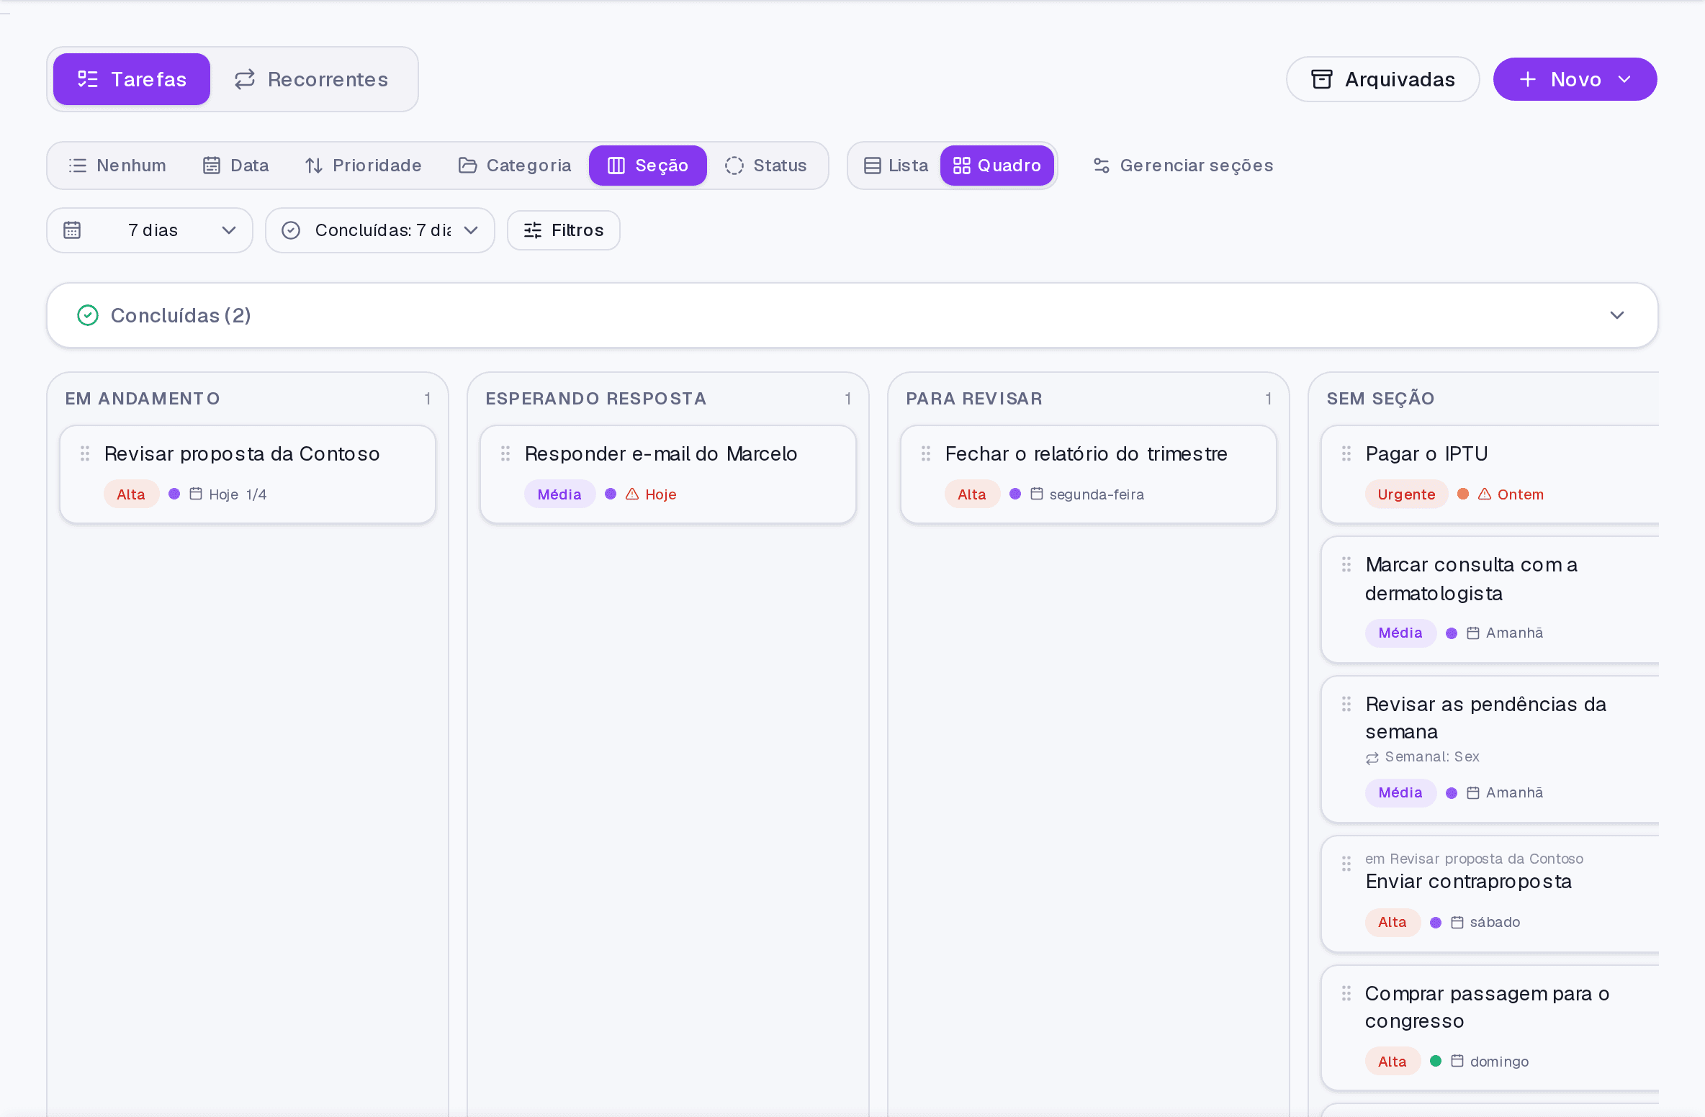The width and height of the screenshot is (1705, 1117).
Task: Open the Responder e-mail do Marcelo card
Action: pos(668,474)
